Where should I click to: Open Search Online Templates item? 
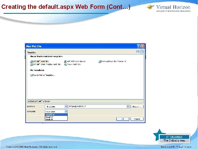[x=42, y=75]
